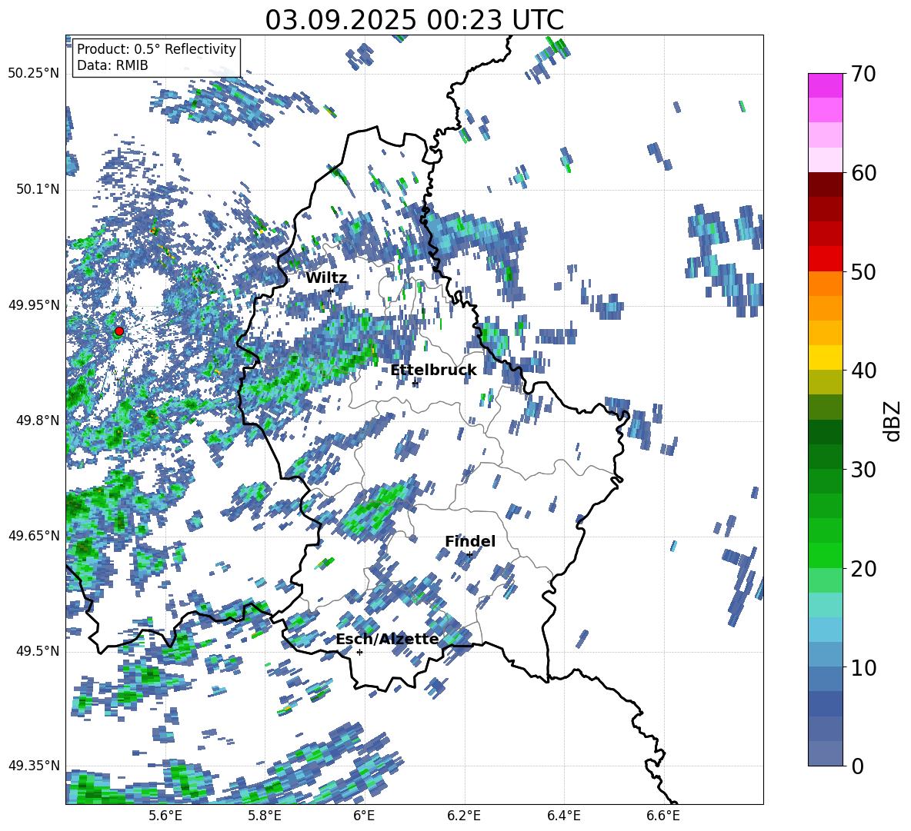
Task: Click the 5.8°E longitude label
Action: coord(265,816)
